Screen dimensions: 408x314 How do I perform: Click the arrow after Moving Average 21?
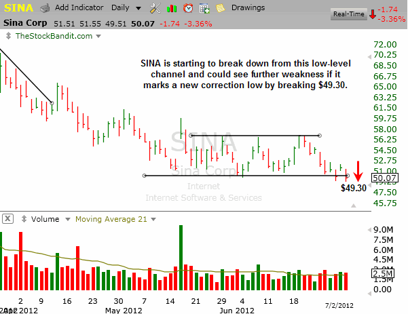click(153, 219)
